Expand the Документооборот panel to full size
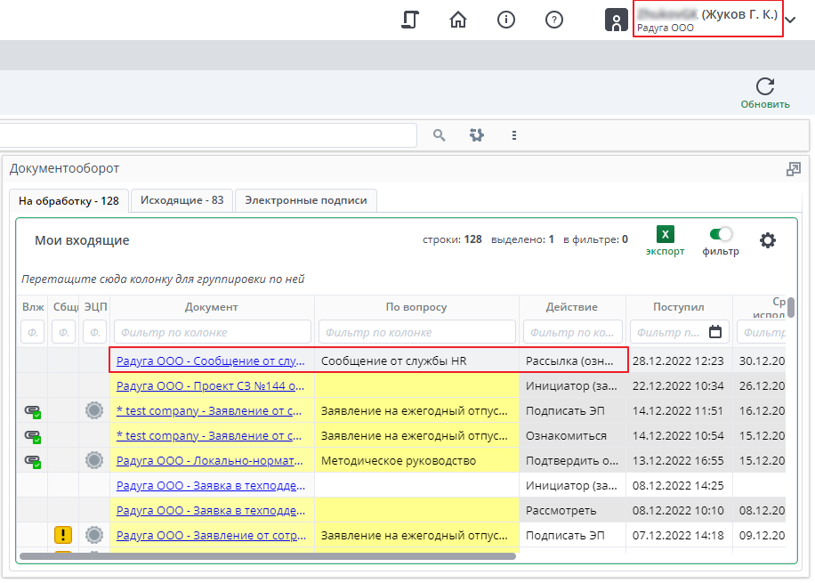This screenshot has height=583, width=815. (794, 169)
